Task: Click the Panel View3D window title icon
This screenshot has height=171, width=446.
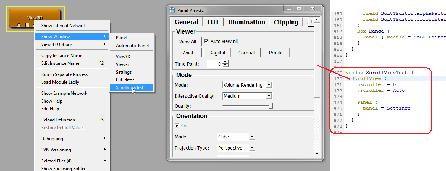Action: pos(172,10)
